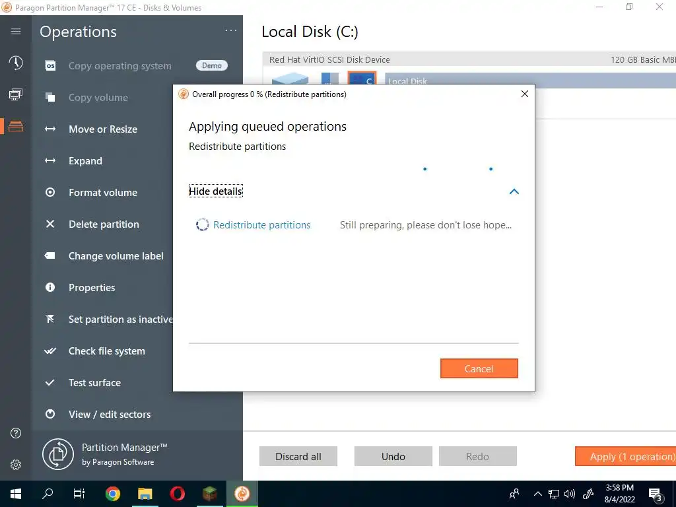The width and height of the screenshot is (676, 507).
Task: Open the hamburger menu in the sidebar
Action: [16, 31]
